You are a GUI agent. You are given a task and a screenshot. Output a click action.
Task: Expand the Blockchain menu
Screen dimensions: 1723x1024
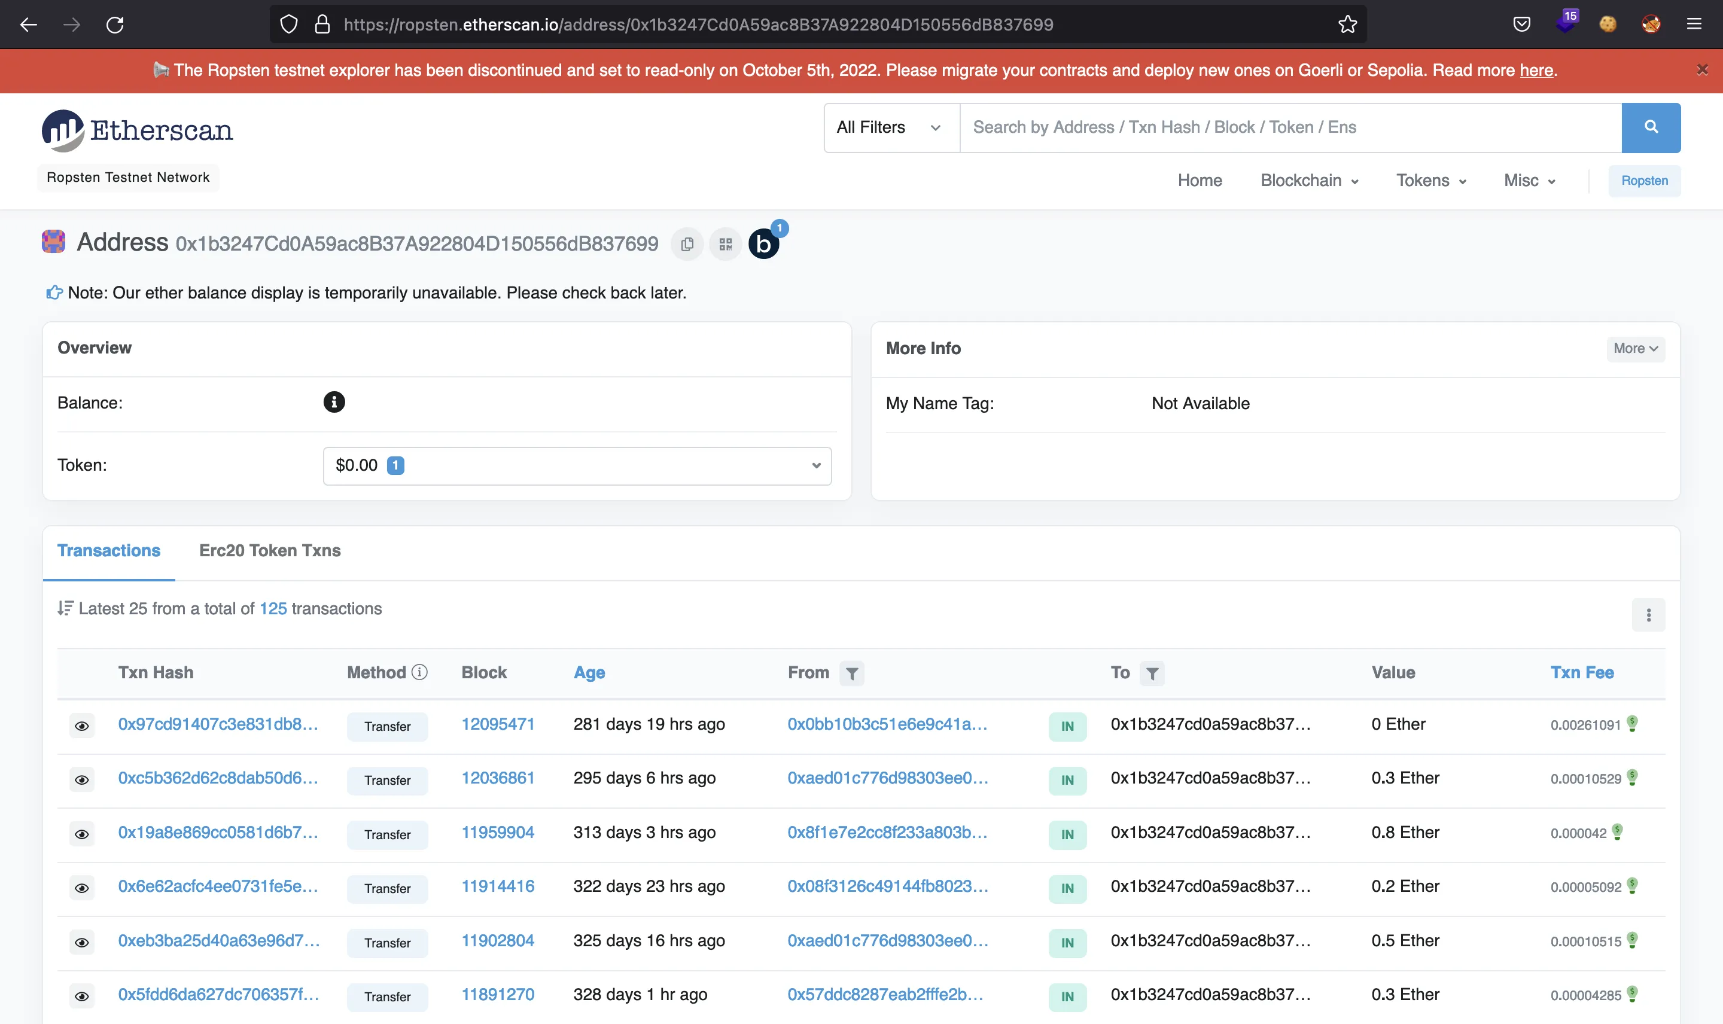click(1309, 181)
